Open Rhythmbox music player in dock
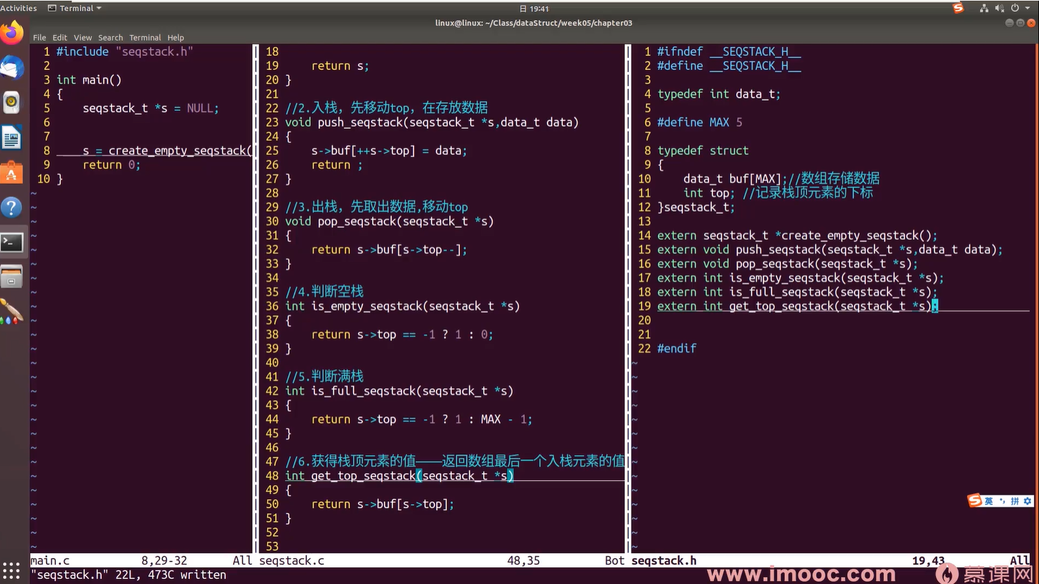This screenshot has height=584, width=1039. tap(12, 103)
